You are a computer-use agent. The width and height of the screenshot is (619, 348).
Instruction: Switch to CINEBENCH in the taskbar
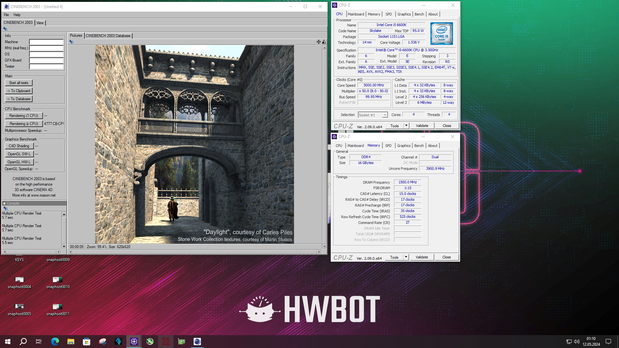[x=197, y=342]
